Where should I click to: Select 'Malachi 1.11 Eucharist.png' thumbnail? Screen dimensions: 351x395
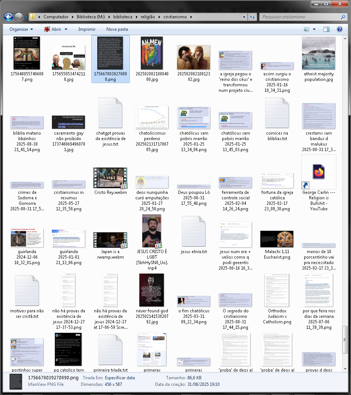pyautogui.click(x=277, y=239)
